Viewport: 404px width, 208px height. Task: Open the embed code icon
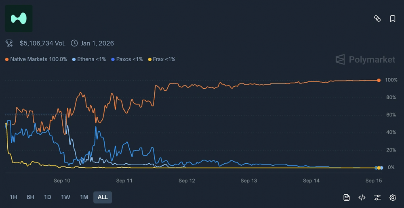pos(362,197)
